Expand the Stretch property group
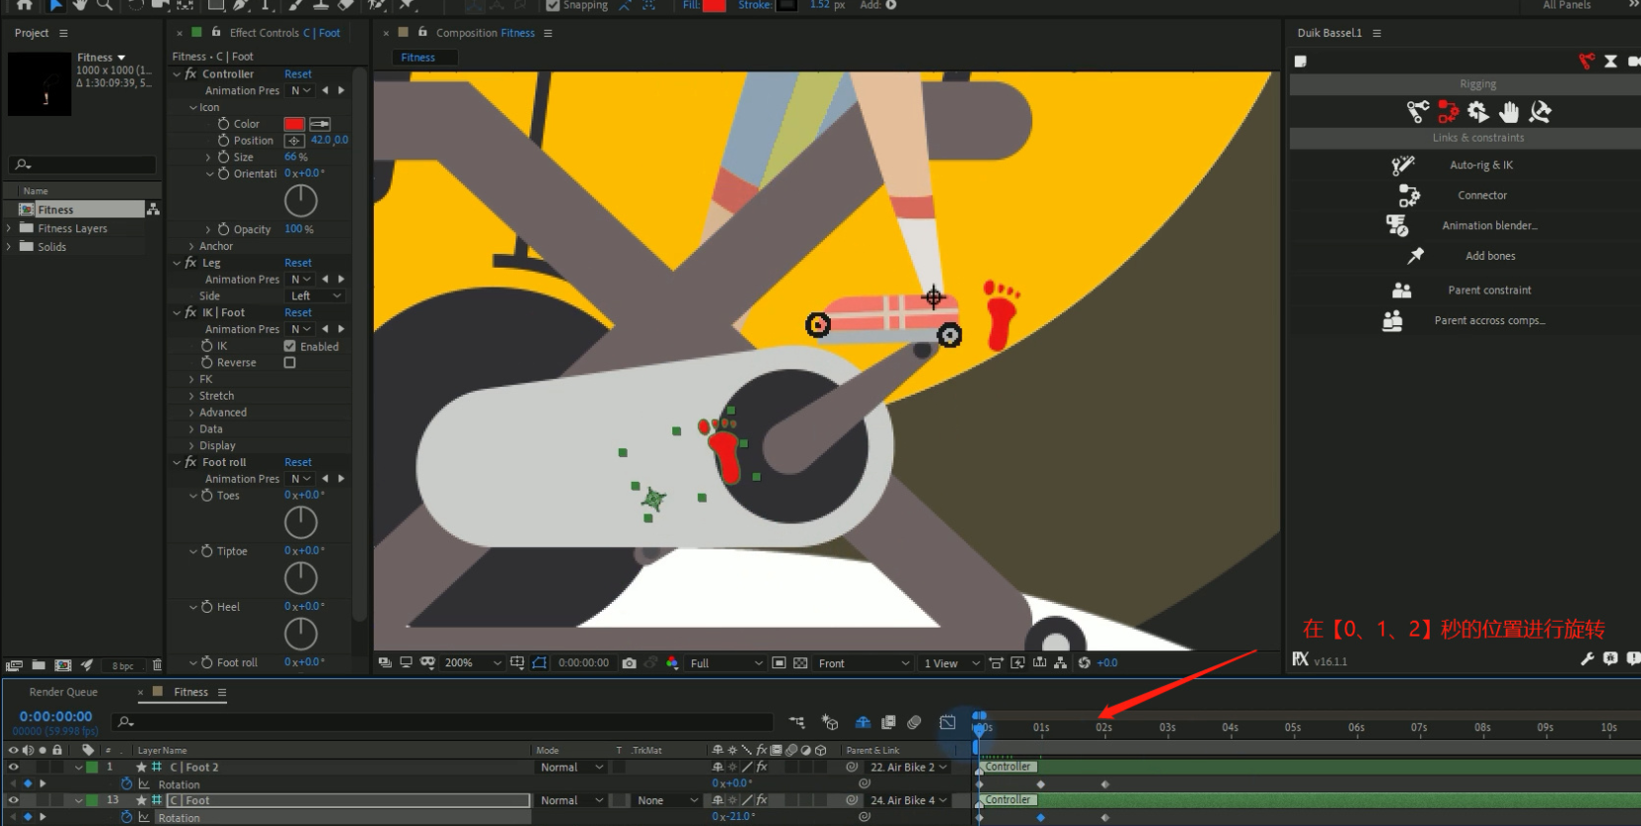The image size is (1641, 826). click(x=191, y=397)
